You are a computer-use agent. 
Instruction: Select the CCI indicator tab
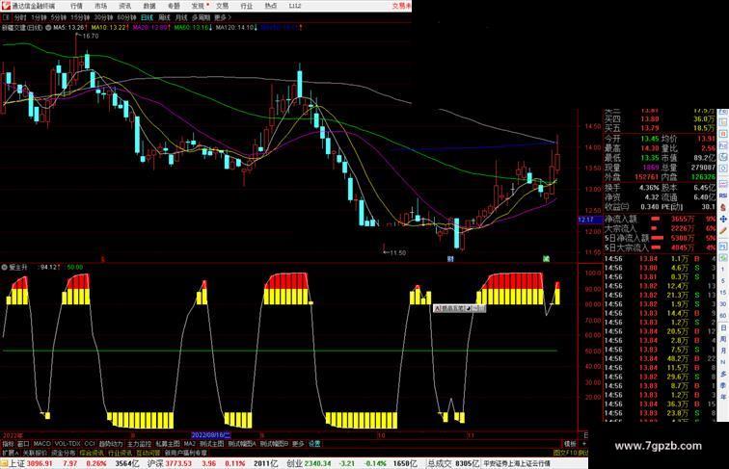90,444
